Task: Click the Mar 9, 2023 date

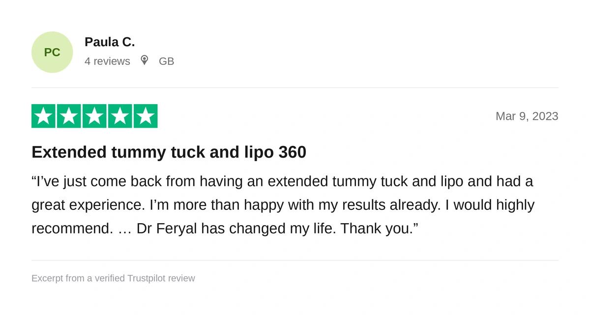Action: 527,116
